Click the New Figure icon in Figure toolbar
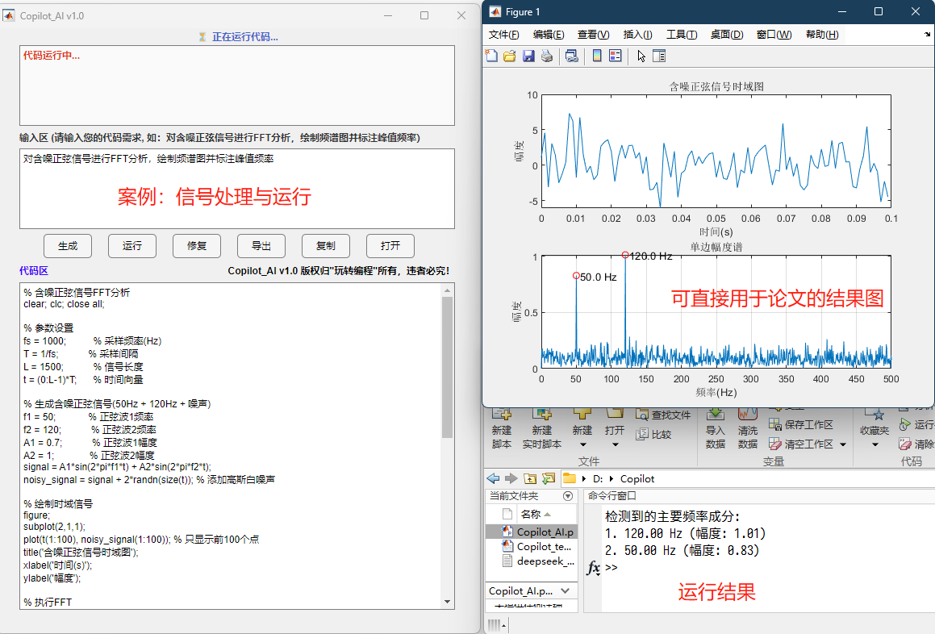The height and width of the screenshot is (634, 935). pos(491,56)
